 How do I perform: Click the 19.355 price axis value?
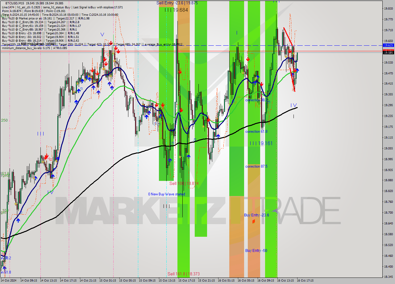pyautogui.click(x=388, y=94)
